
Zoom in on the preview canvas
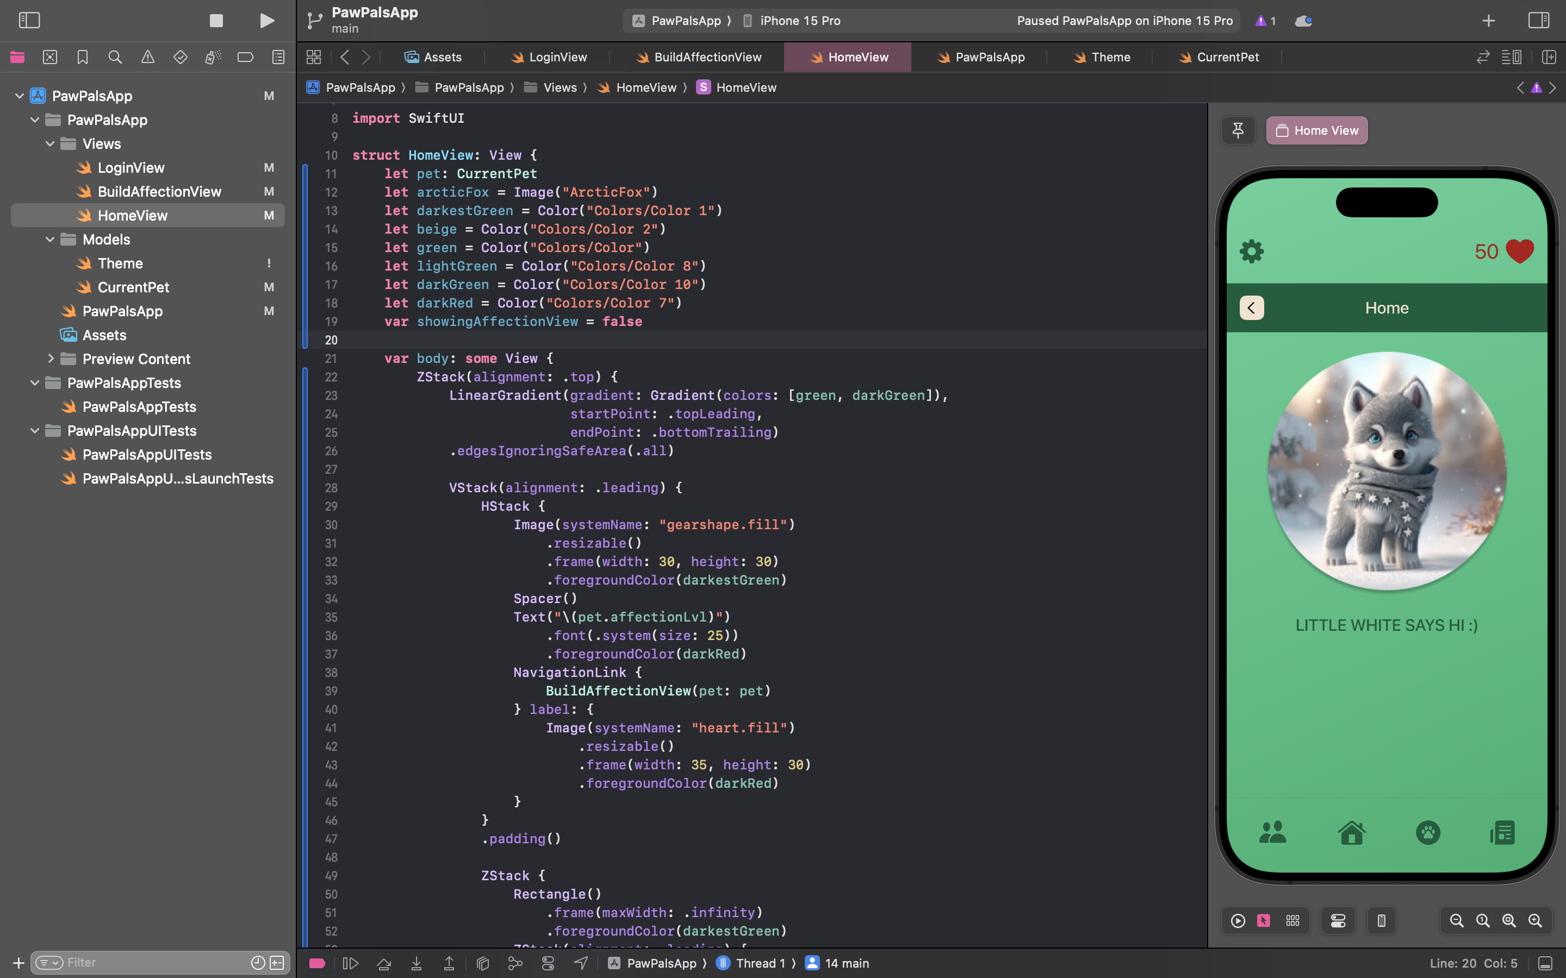(x=1535, y=920)
